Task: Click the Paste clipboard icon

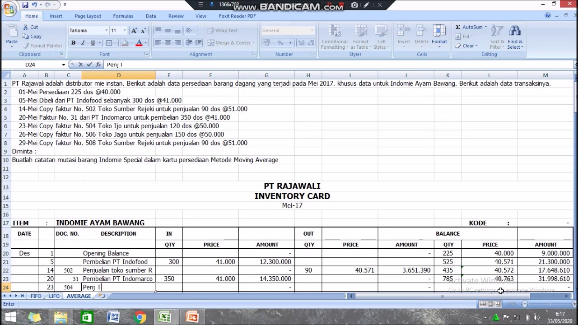Action: [12, 31]
